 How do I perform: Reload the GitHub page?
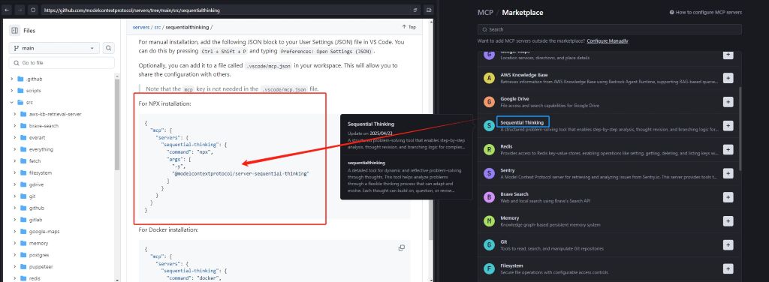[33, 10]
